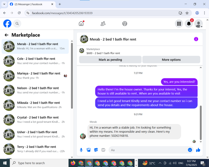Viewport: 209px width, 167px height.
Task: Open the Facebook search magnifier
Action: point(17,24)
